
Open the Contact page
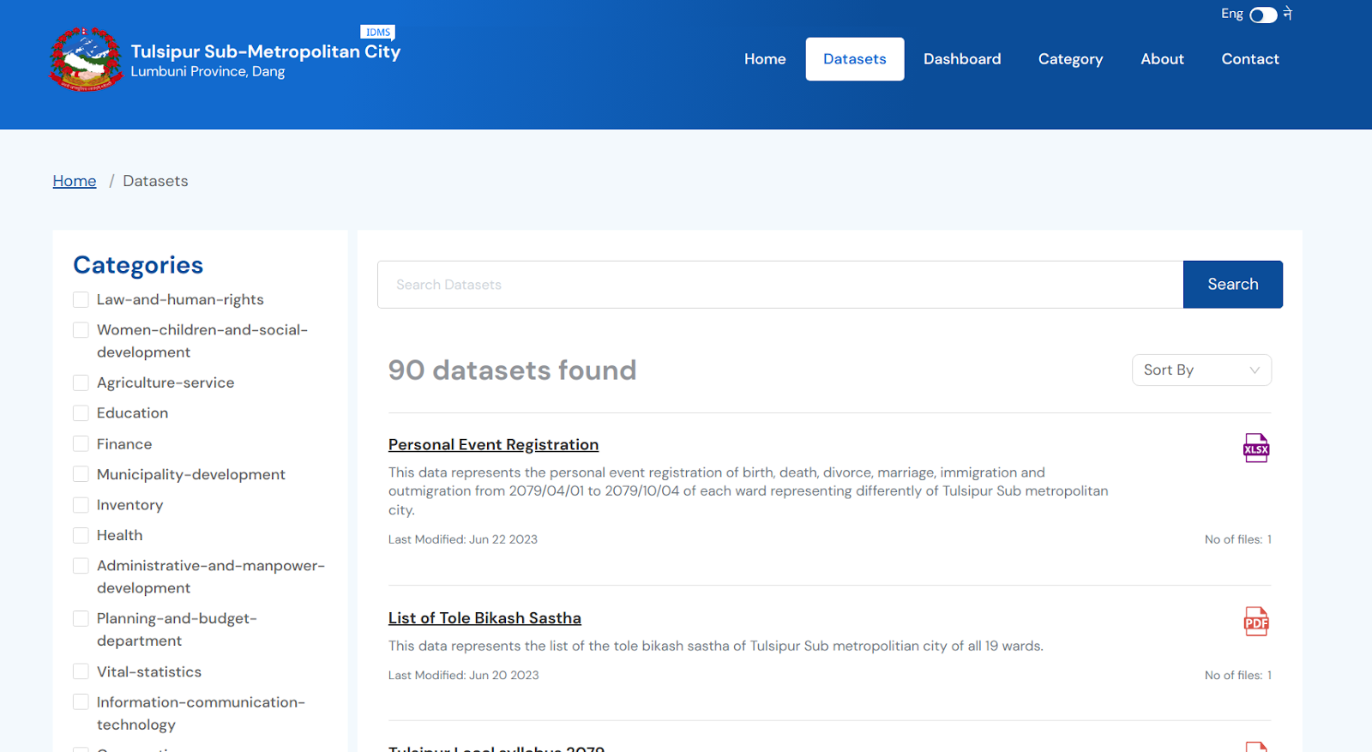tap(1250, 59)
